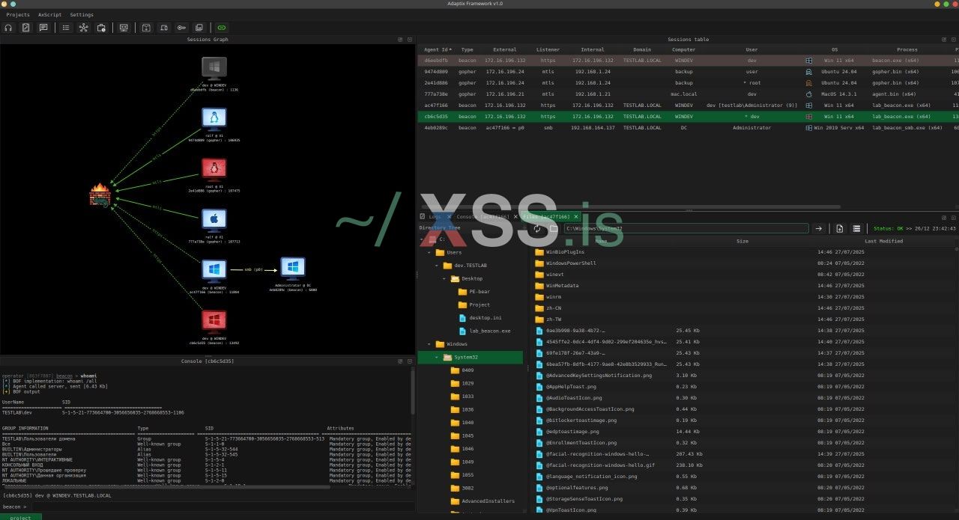Select the project tab at bottom
The height and width of the screenshot is (520, 959).
point(21,517)
